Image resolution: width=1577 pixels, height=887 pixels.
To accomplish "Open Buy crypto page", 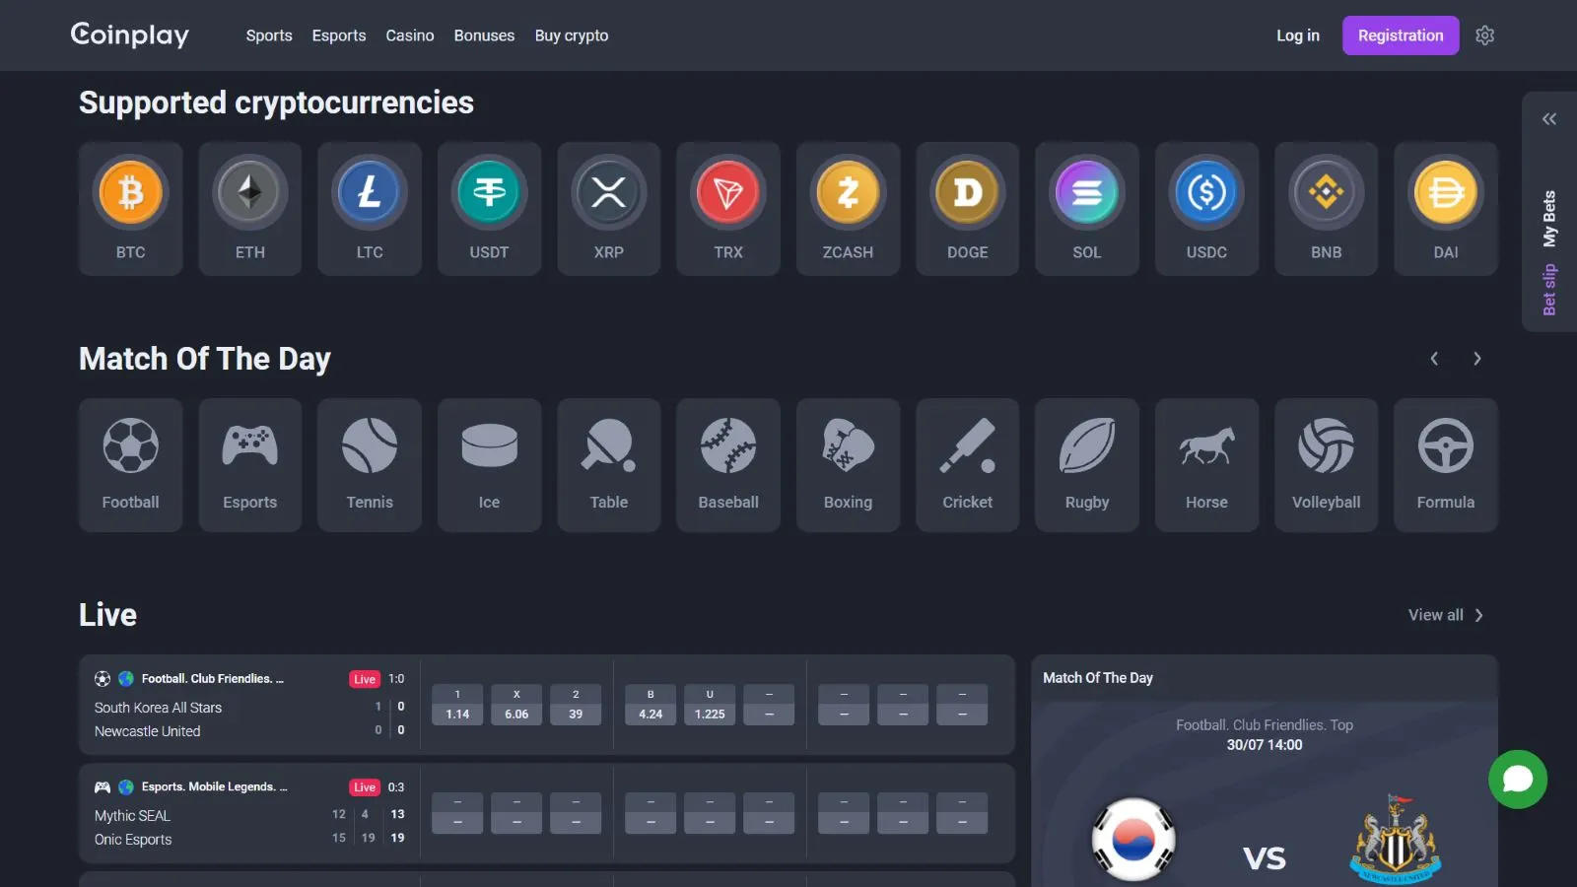I will pos(572,35).
